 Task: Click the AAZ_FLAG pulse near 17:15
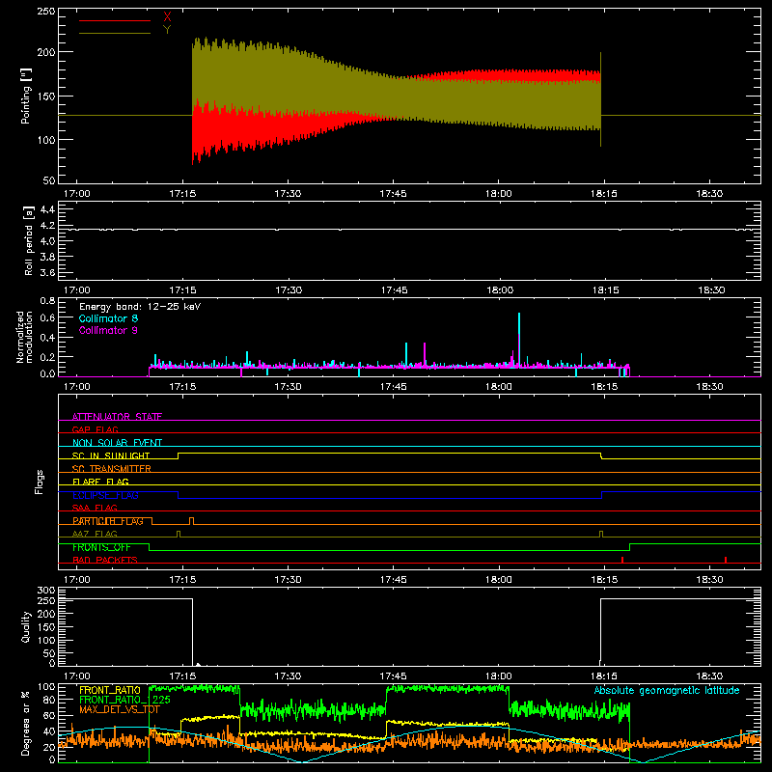pos(179,534)
